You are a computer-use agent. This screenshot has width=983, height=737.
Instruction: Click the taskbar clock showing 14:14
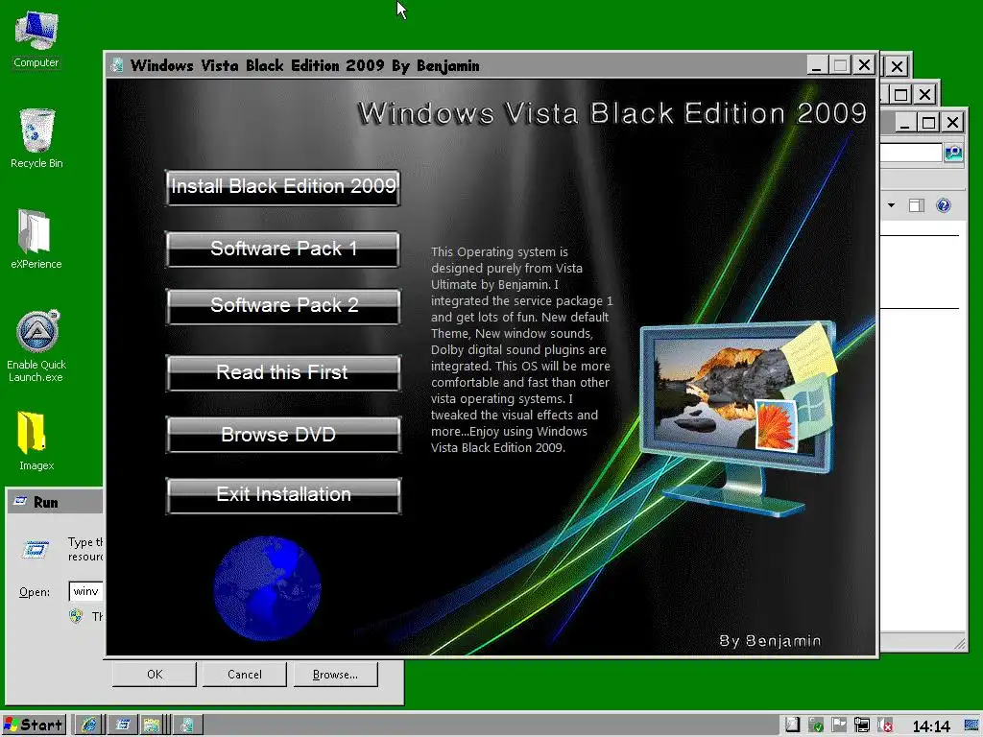pos(931,726)
